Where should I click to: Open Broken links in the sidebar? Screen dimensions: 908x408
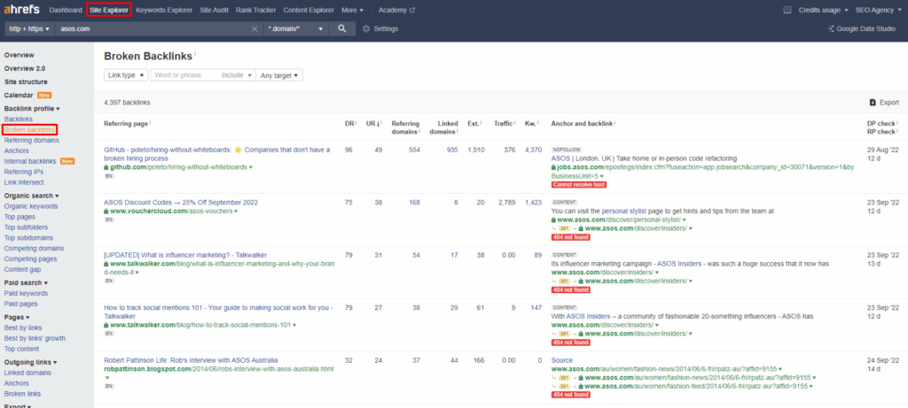click(22, 394)
